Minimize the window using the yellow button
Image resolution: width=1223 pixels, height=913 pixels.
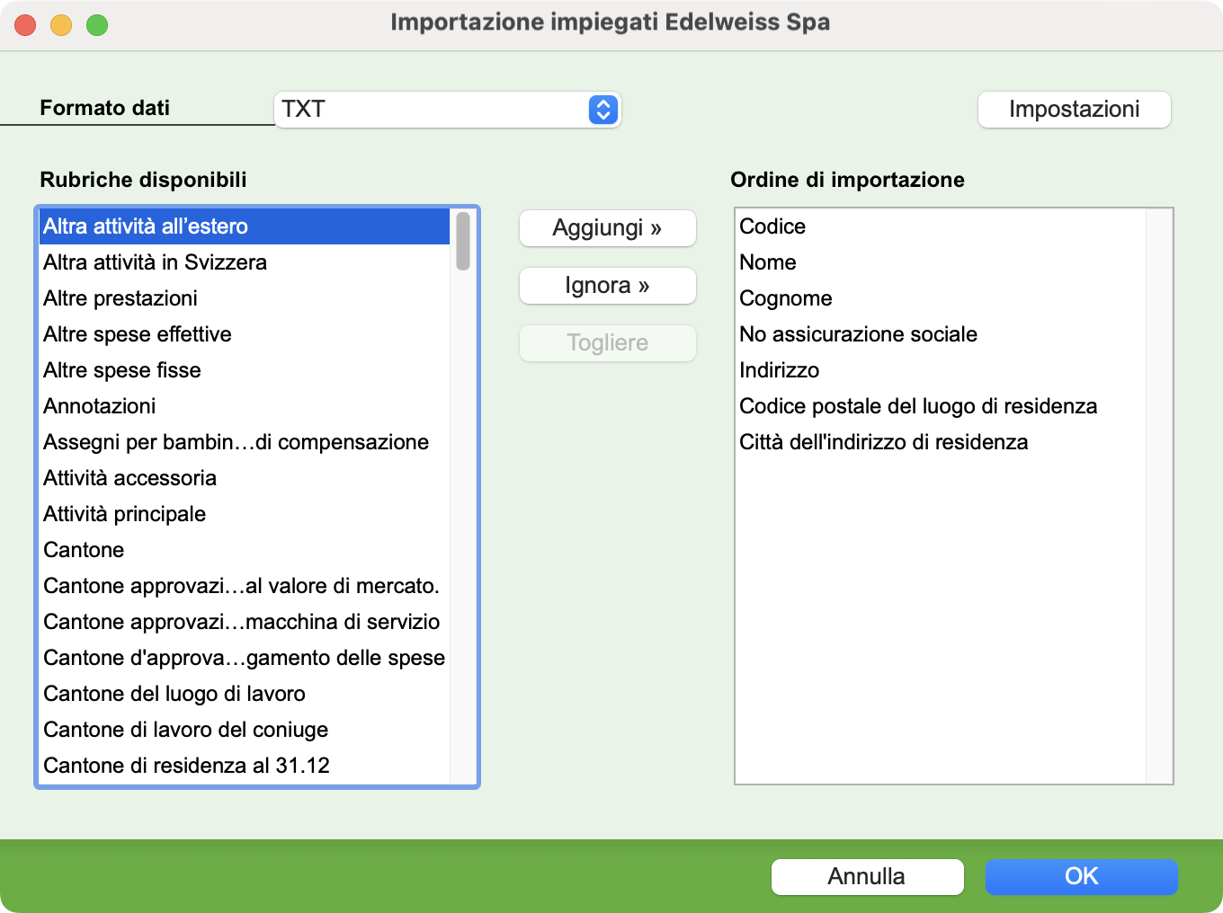(x=61, y=25)
